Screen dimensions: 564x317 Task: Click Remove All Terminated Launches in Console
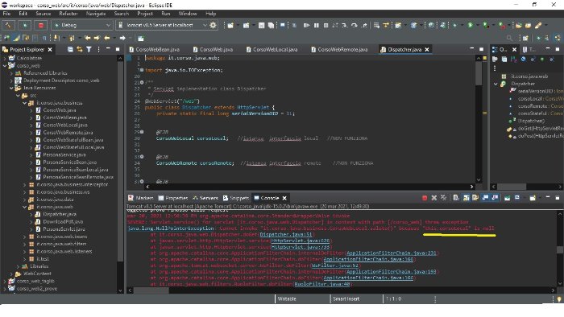pyautogui.click(x=443, y=198)
